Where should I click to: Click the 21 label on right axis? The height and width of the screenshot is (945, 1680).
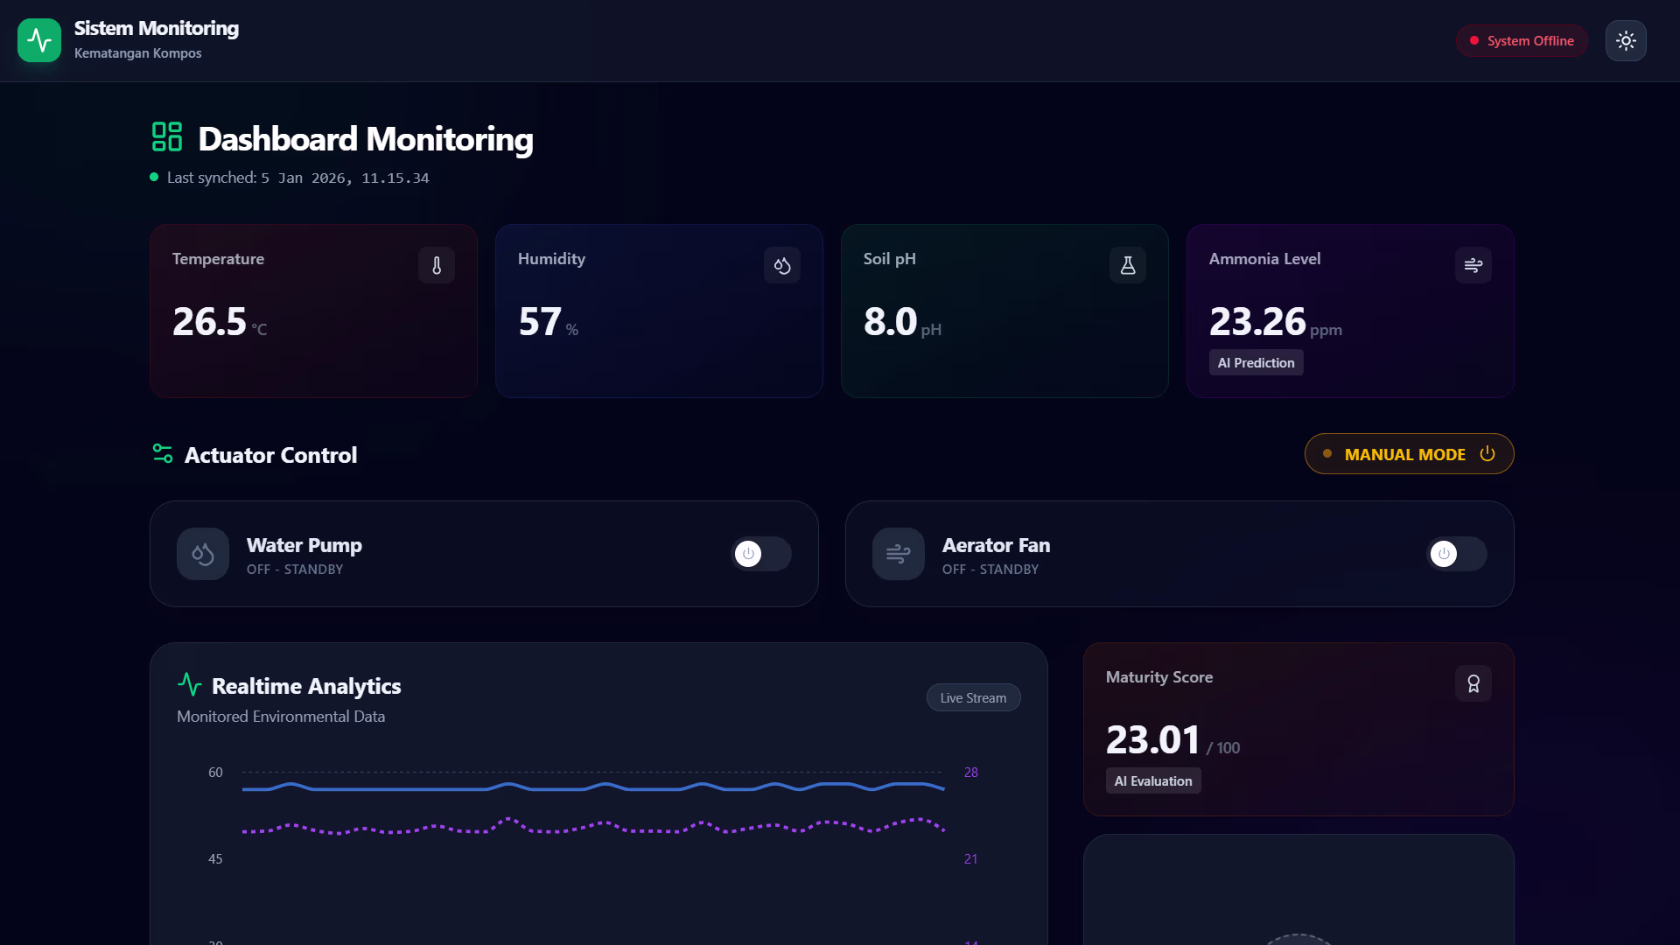(x=970, y=858)
